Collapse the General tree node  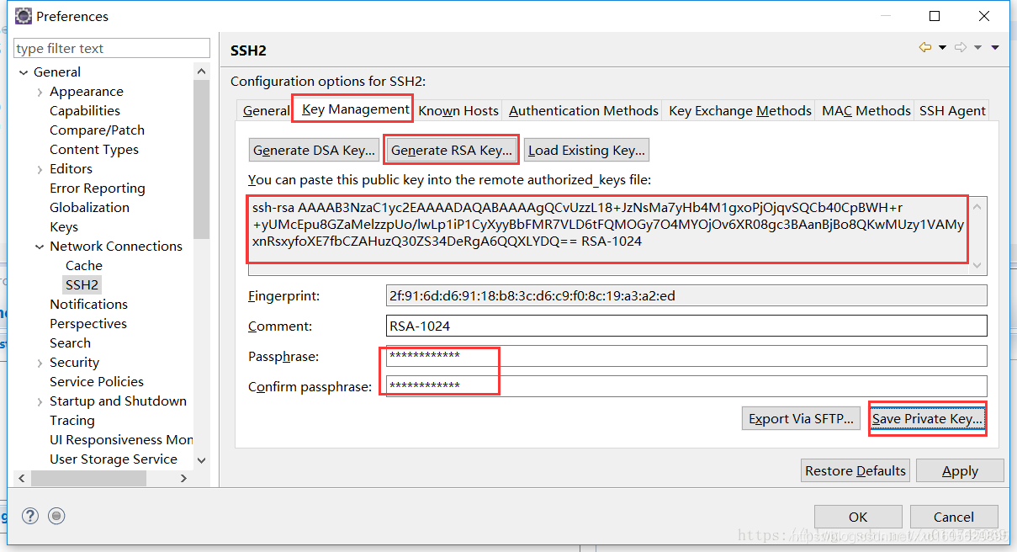(x=24, y=72)
